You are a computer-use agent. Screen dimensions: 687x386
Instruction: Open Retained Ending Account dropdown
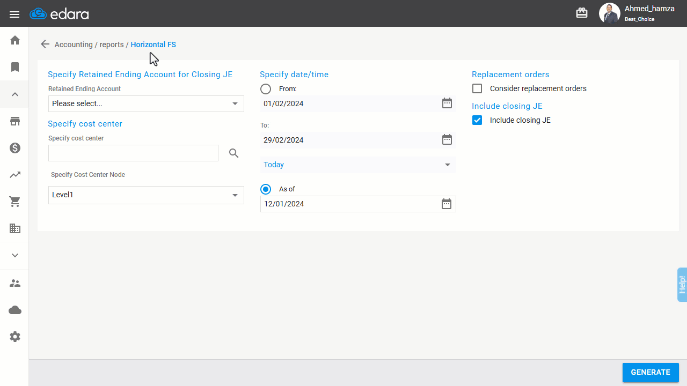click(x=146, y=103)
